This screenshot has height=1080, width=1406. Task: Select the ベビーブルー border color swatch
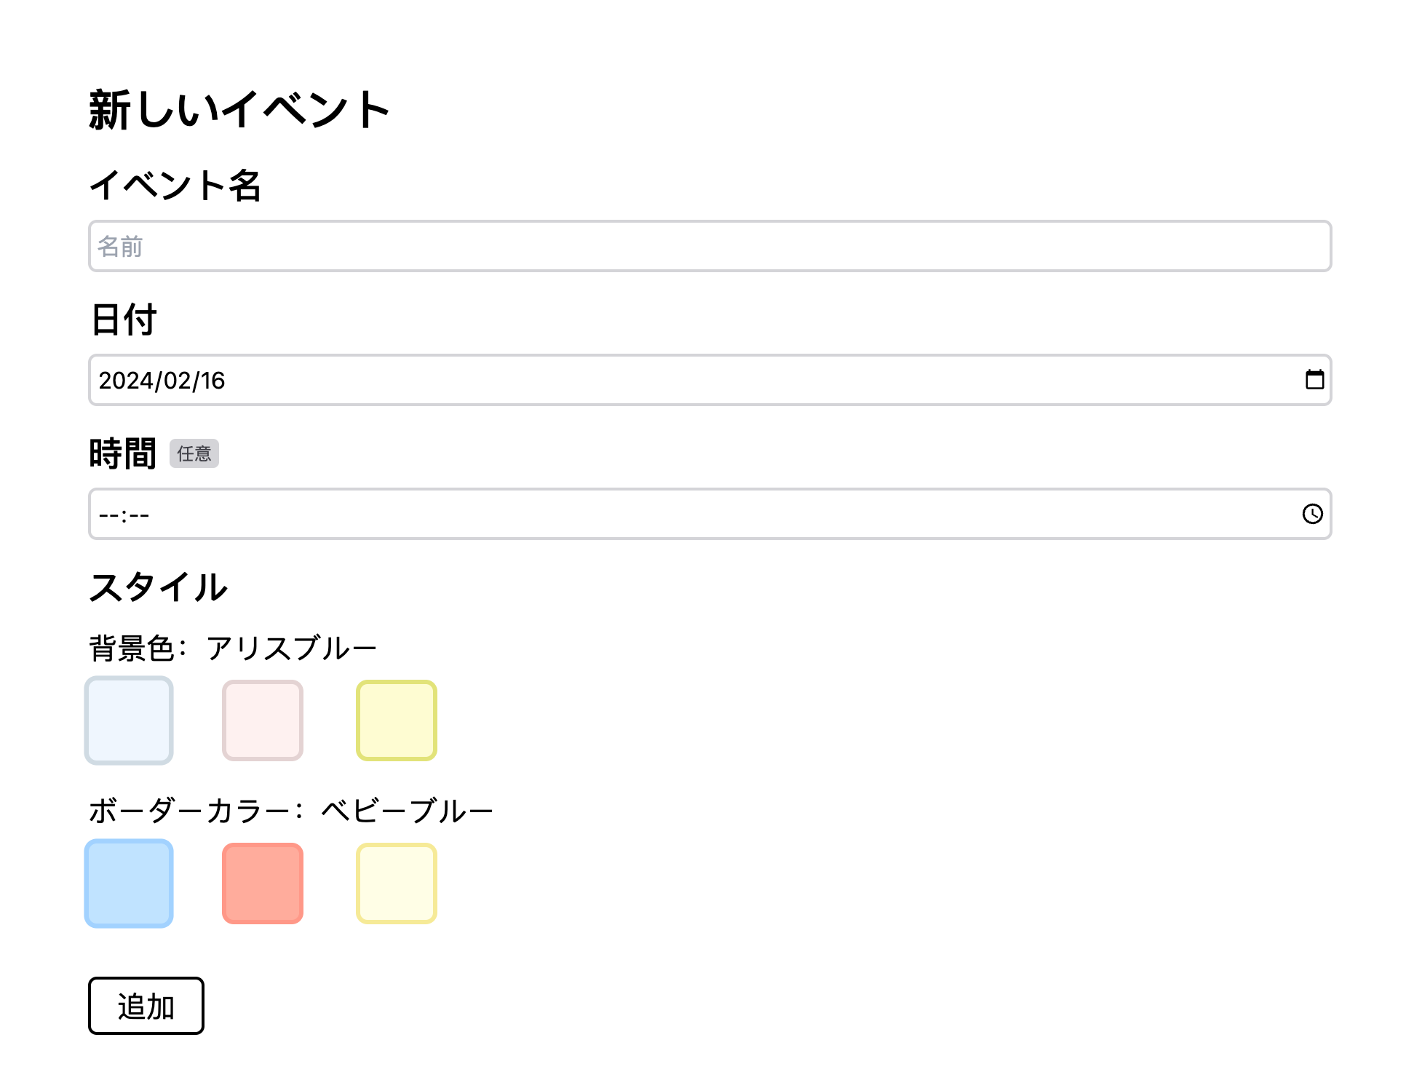129,884
